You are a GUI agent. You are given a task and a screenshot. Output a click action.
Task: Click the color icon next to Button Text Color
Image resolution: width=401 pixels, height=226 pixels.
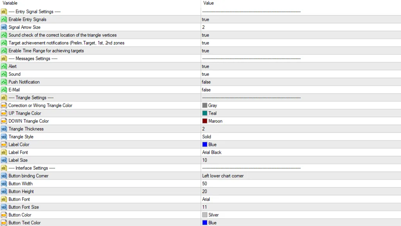point(4,223)
